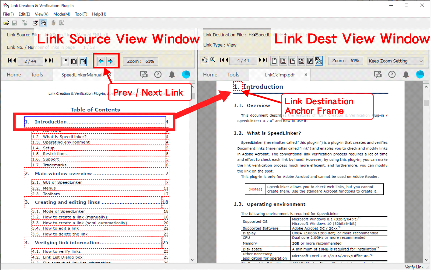431x270 pixels.
Task: Select single page view icon in source toolbar
Action: [65, 61]
